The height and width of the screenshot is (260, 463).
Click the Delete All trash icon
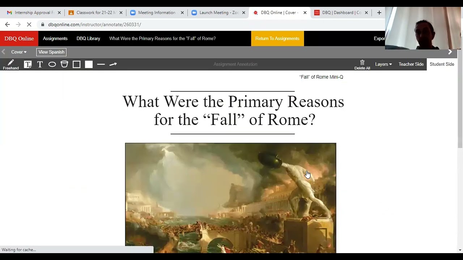(x=362, y=65)
